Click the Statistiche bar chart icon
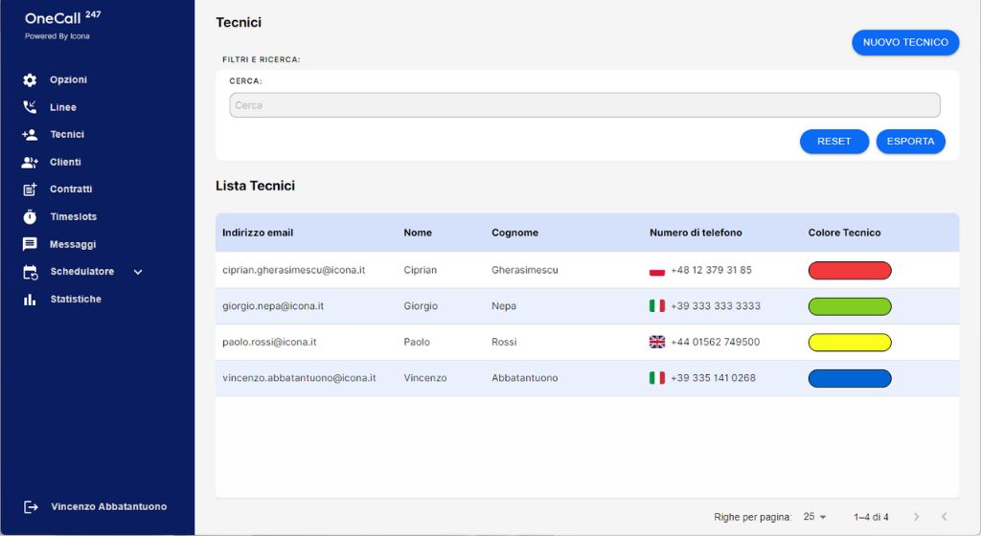The width and height of the screenshot is (981, 536). coord(30,300)
